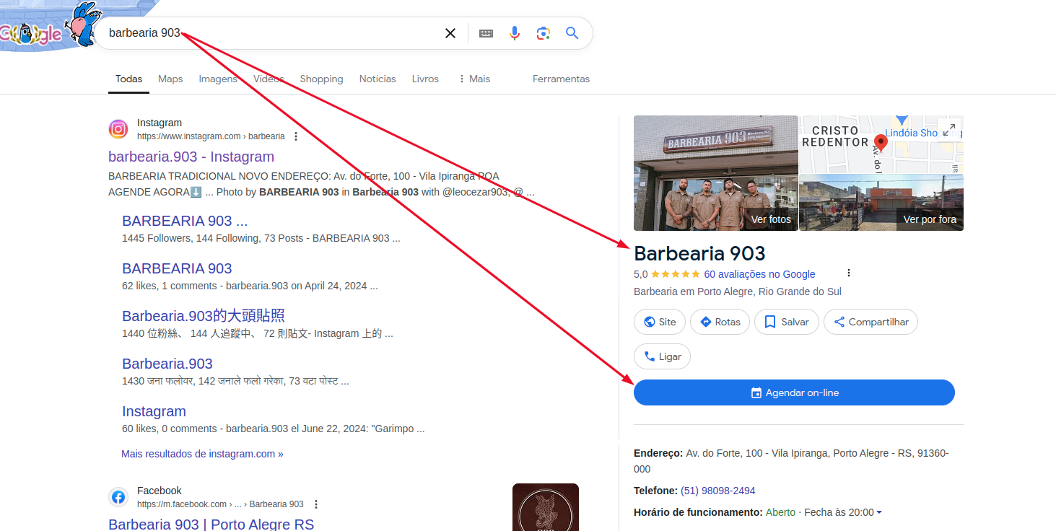Start voice search with microphone icon
The height and width of the screenshot is (531, 1056).
click(514, 33)
